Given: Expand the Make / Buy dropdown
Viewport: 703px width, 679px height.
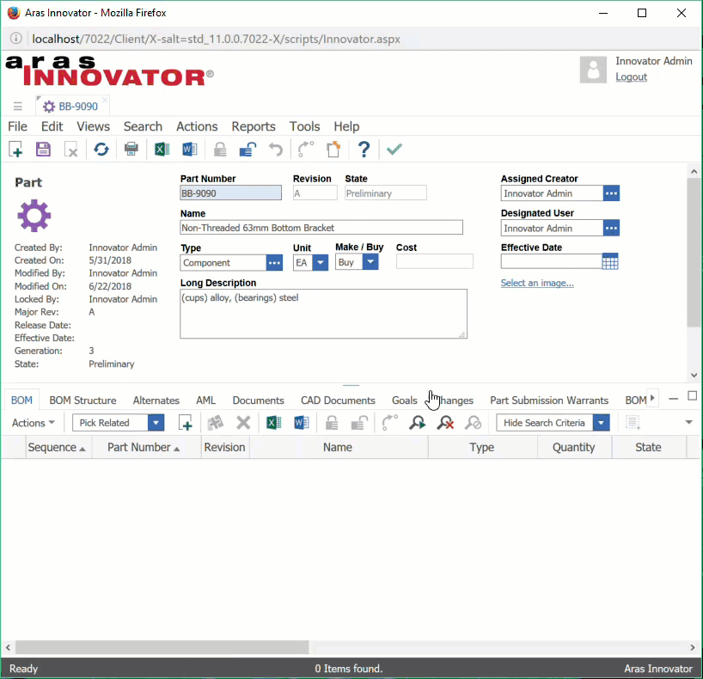Looking at the screenshot, I should click(370, 263).
